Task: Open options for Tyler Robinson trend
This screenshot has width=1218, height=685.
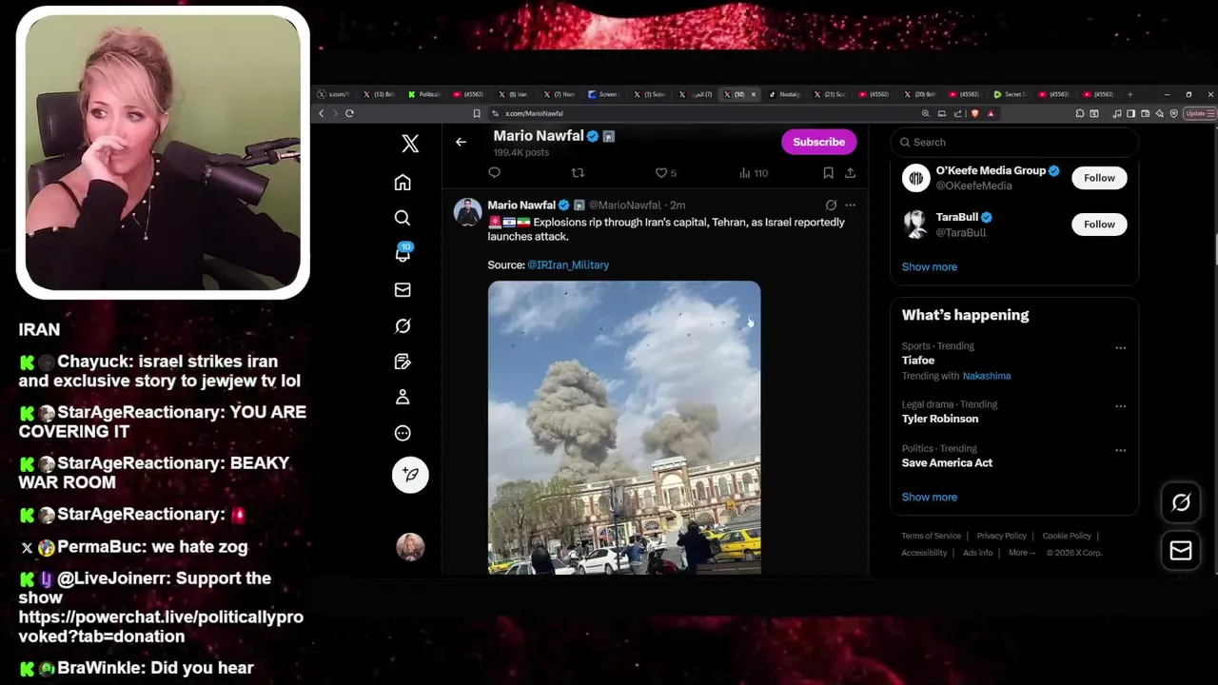Action: tap(1120, 406)
